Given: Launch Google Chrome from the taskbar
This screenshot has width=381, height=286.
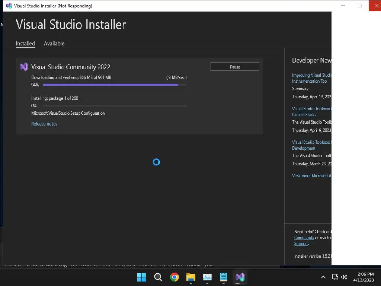Looking at the screenshot, I should pos(175,277).
